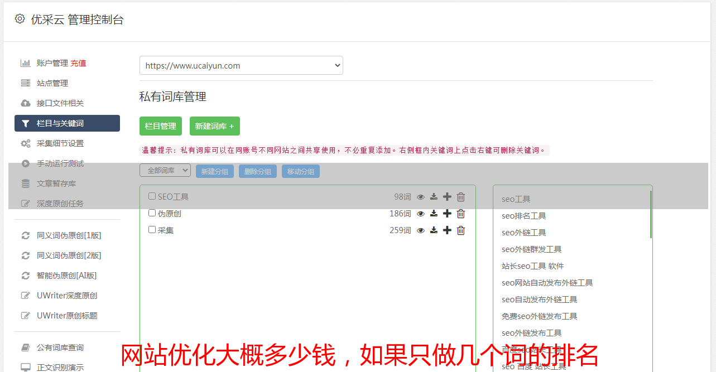
Task: Select keyword 免费seo外链发布工具
Action: tap(539, 316)
